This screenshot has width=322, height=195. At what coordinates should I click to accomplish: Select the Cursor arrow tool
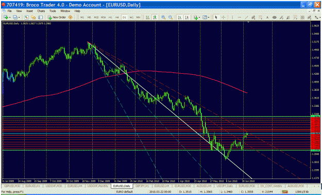(x=216, y=18)
